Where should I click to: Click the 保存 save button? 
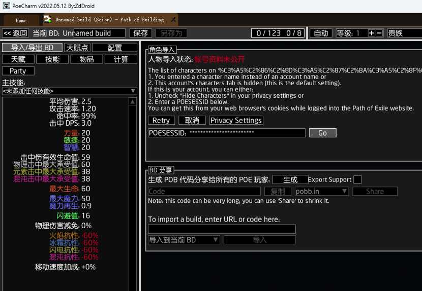click(140, 33)
